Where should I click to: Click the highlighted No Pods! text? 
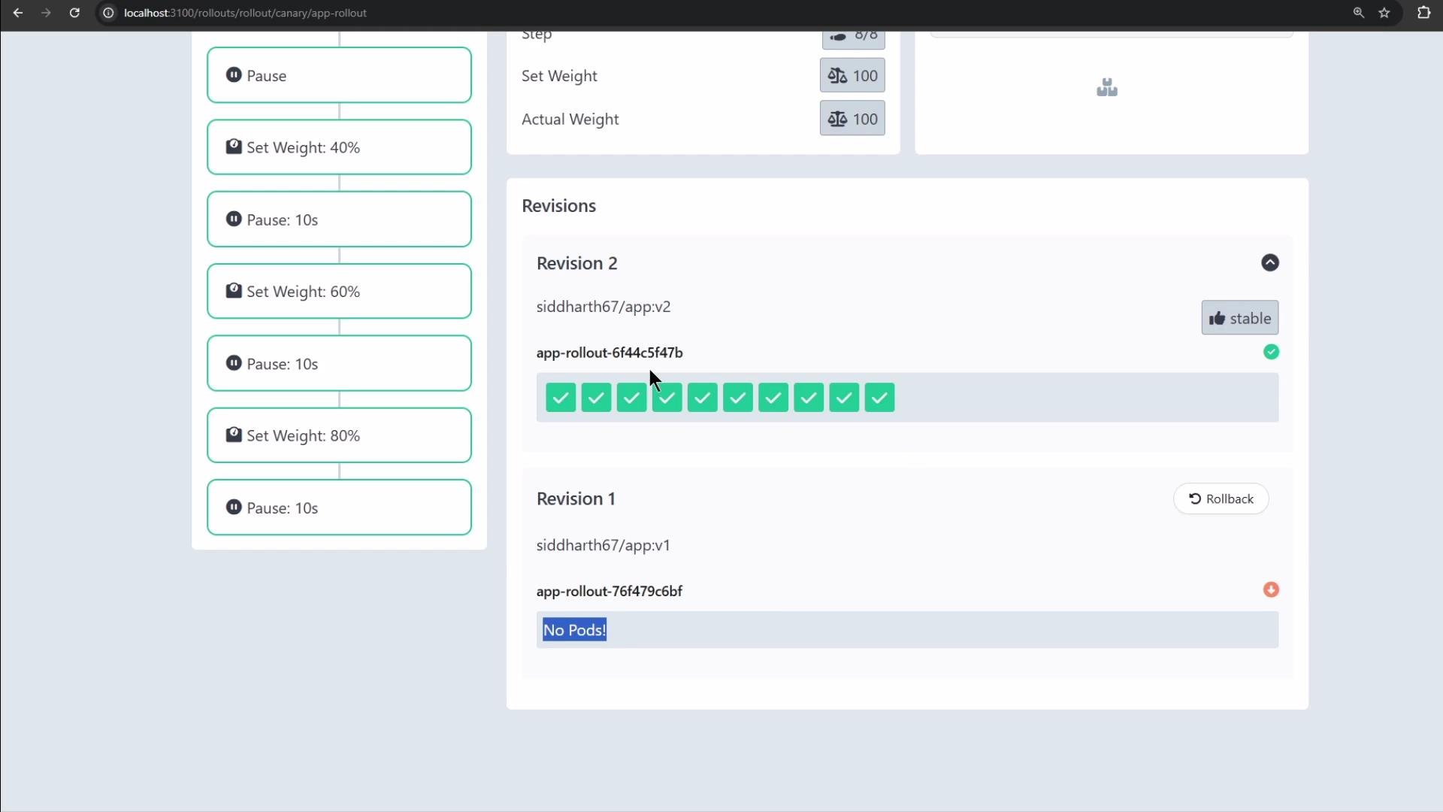pyautogui.click(x=575, y=630)
